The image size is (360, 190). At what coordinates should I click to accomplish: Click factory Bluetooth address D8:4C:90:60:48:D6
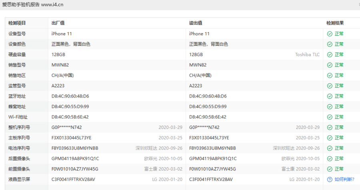coord(70,96)
